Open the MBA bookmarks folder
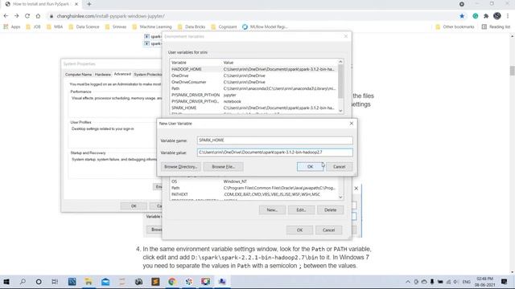The width and height of the screenshot is (515, 289). pyautogui.click(x=55, y=26)
